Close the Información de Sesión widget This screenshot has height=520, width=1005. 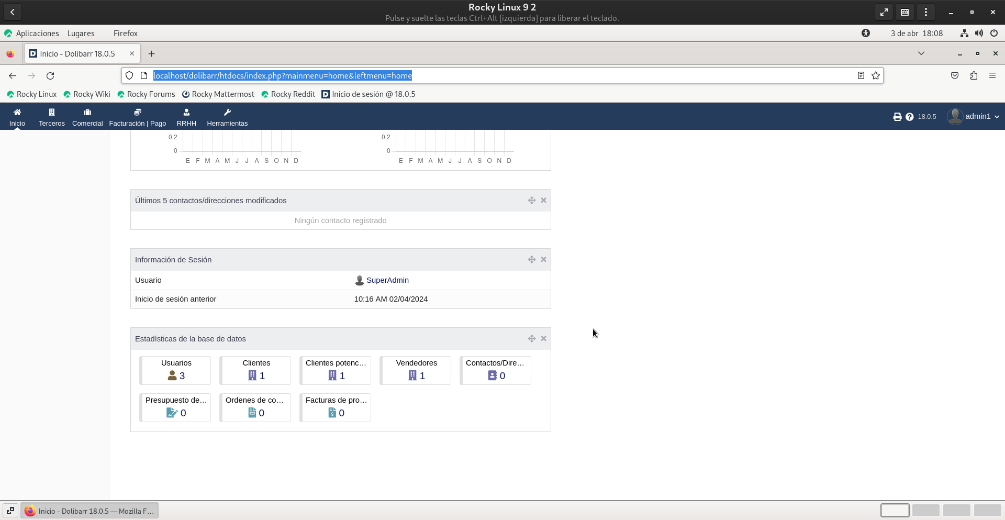(x=543, y=260)
